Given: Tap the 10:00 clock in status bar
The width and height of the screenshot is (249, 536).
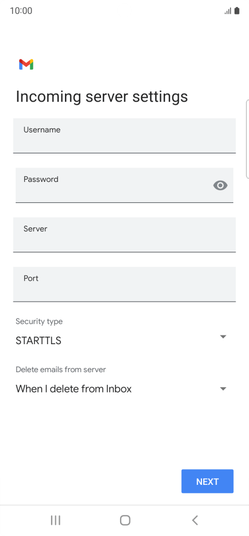Looking at the screenshot, I should point(21,11).
